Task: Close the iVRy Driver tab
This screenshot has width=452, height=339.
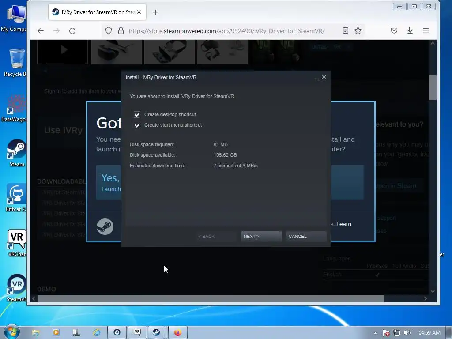Action: (139, 12)
